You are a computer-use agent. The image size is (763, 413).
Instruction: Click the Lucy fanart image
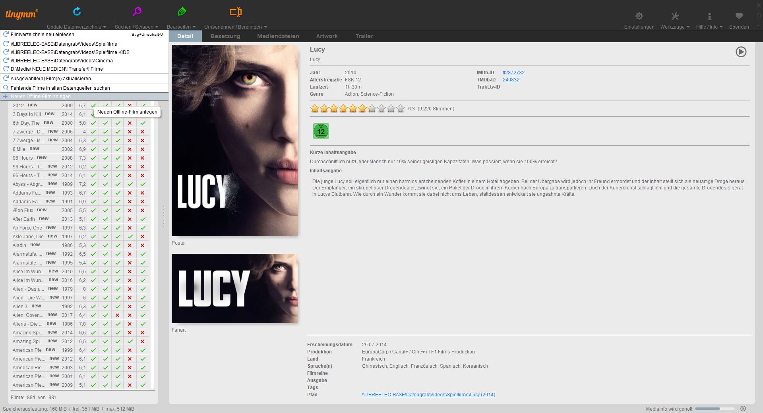[x=234, y=288]
